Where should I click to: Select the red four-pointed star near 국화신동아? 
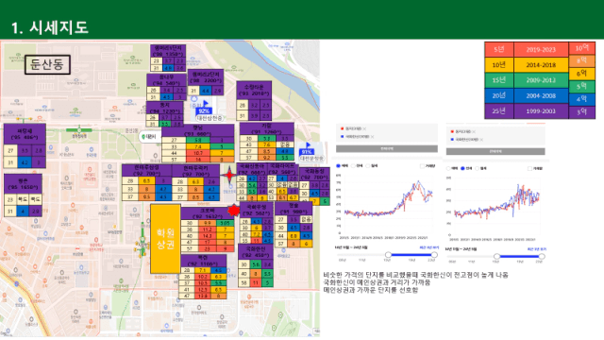[x=229, y=175]
